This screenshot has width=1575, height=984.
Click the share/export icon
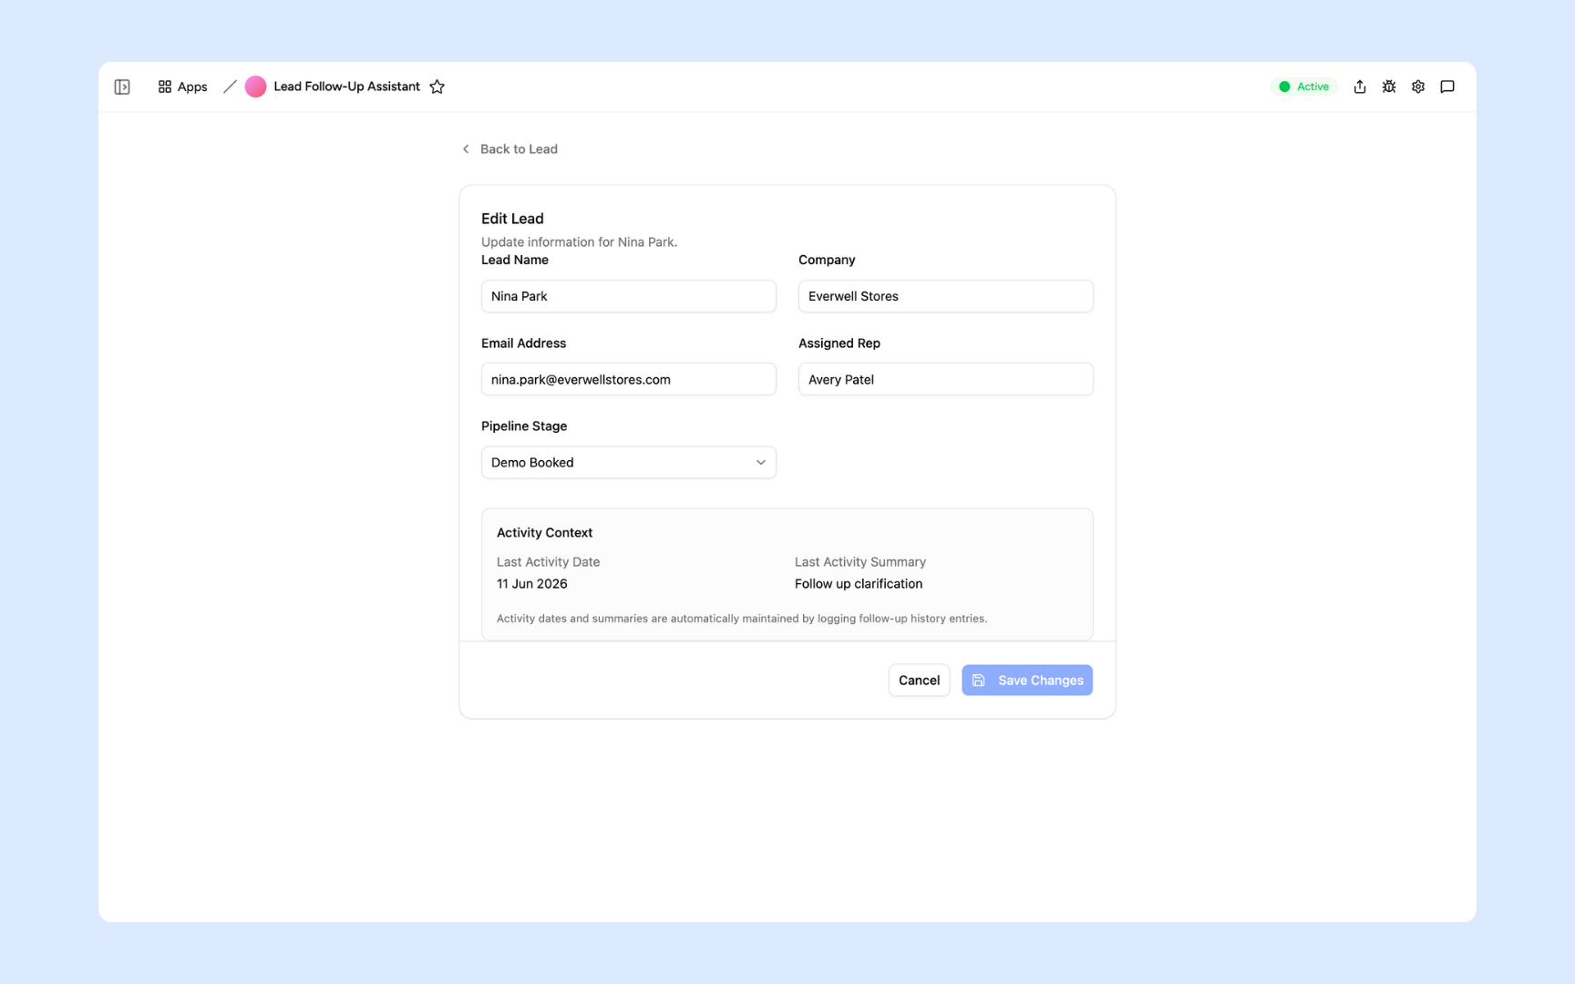pyautogui.click(x=1360, y=87)
